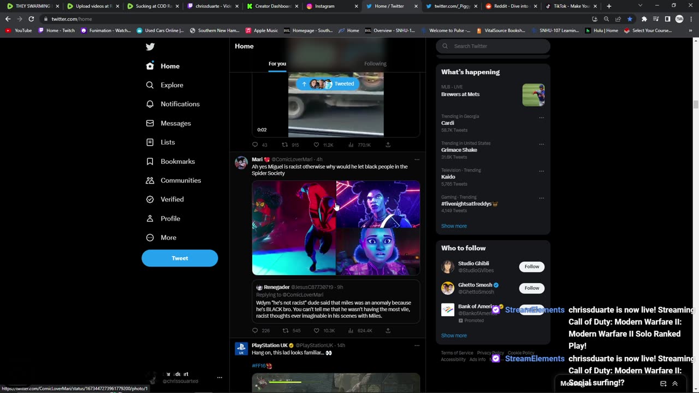Open Mari's profile avatar
Viewport: 699px width, 393px height.
[241, 163]
